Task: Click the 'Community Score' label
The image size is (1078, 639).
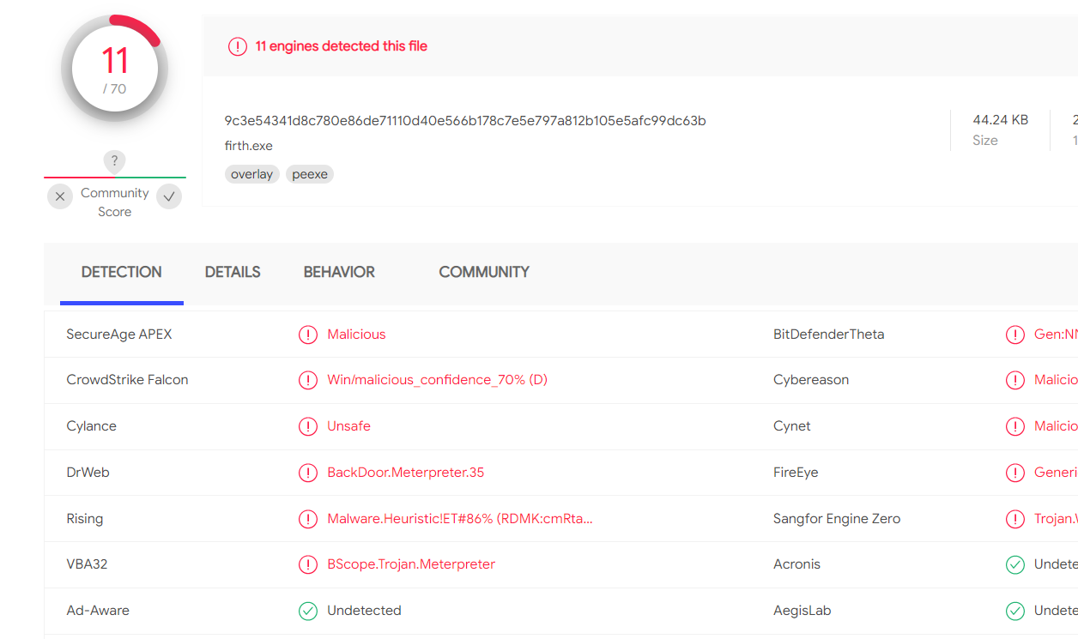Action: 115,202
